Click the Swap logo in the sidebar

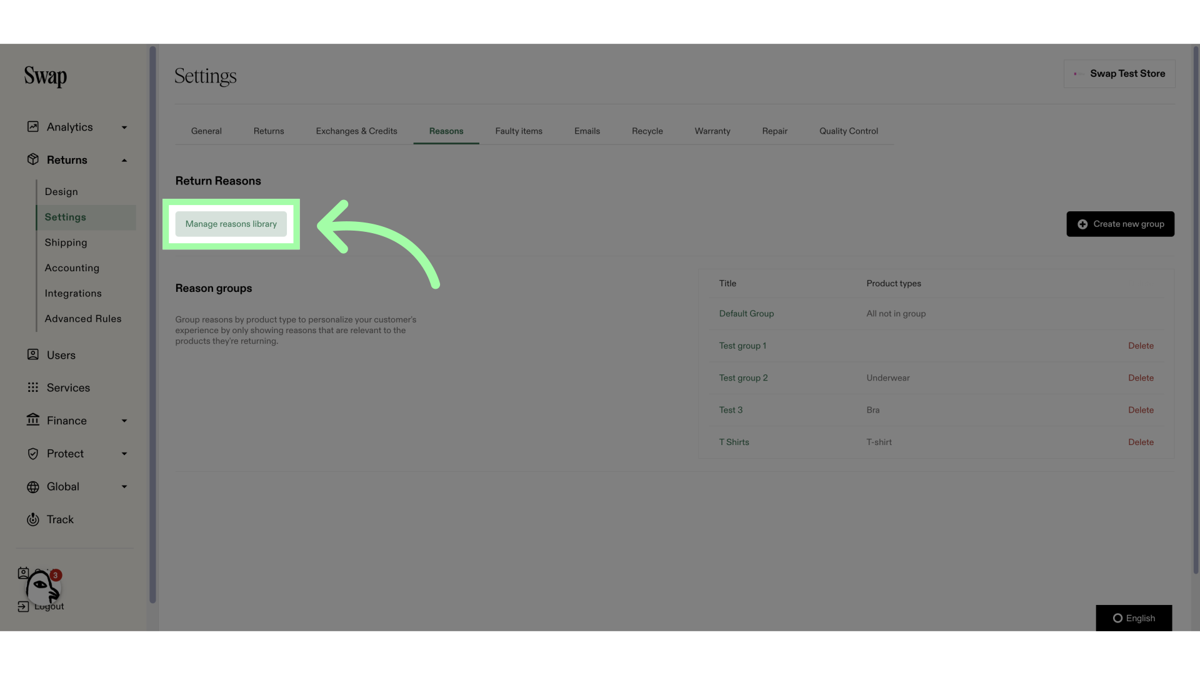(x=45, y=76)
